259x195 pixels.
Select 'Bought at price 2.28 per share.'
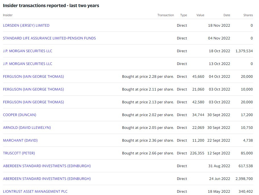coord(148,76)
